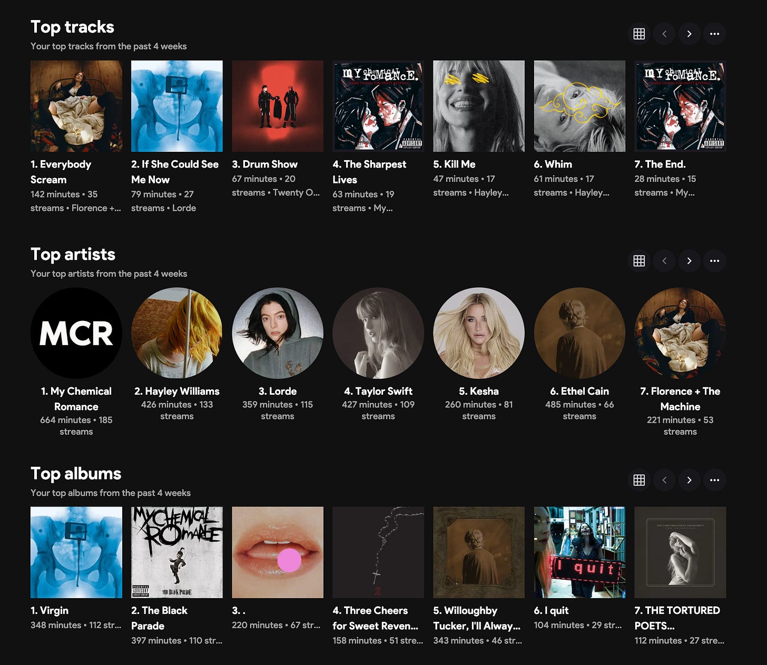Switch Top tracks to grid view
Viewport: 767px width, 665px height.
(x=639, y=34)
